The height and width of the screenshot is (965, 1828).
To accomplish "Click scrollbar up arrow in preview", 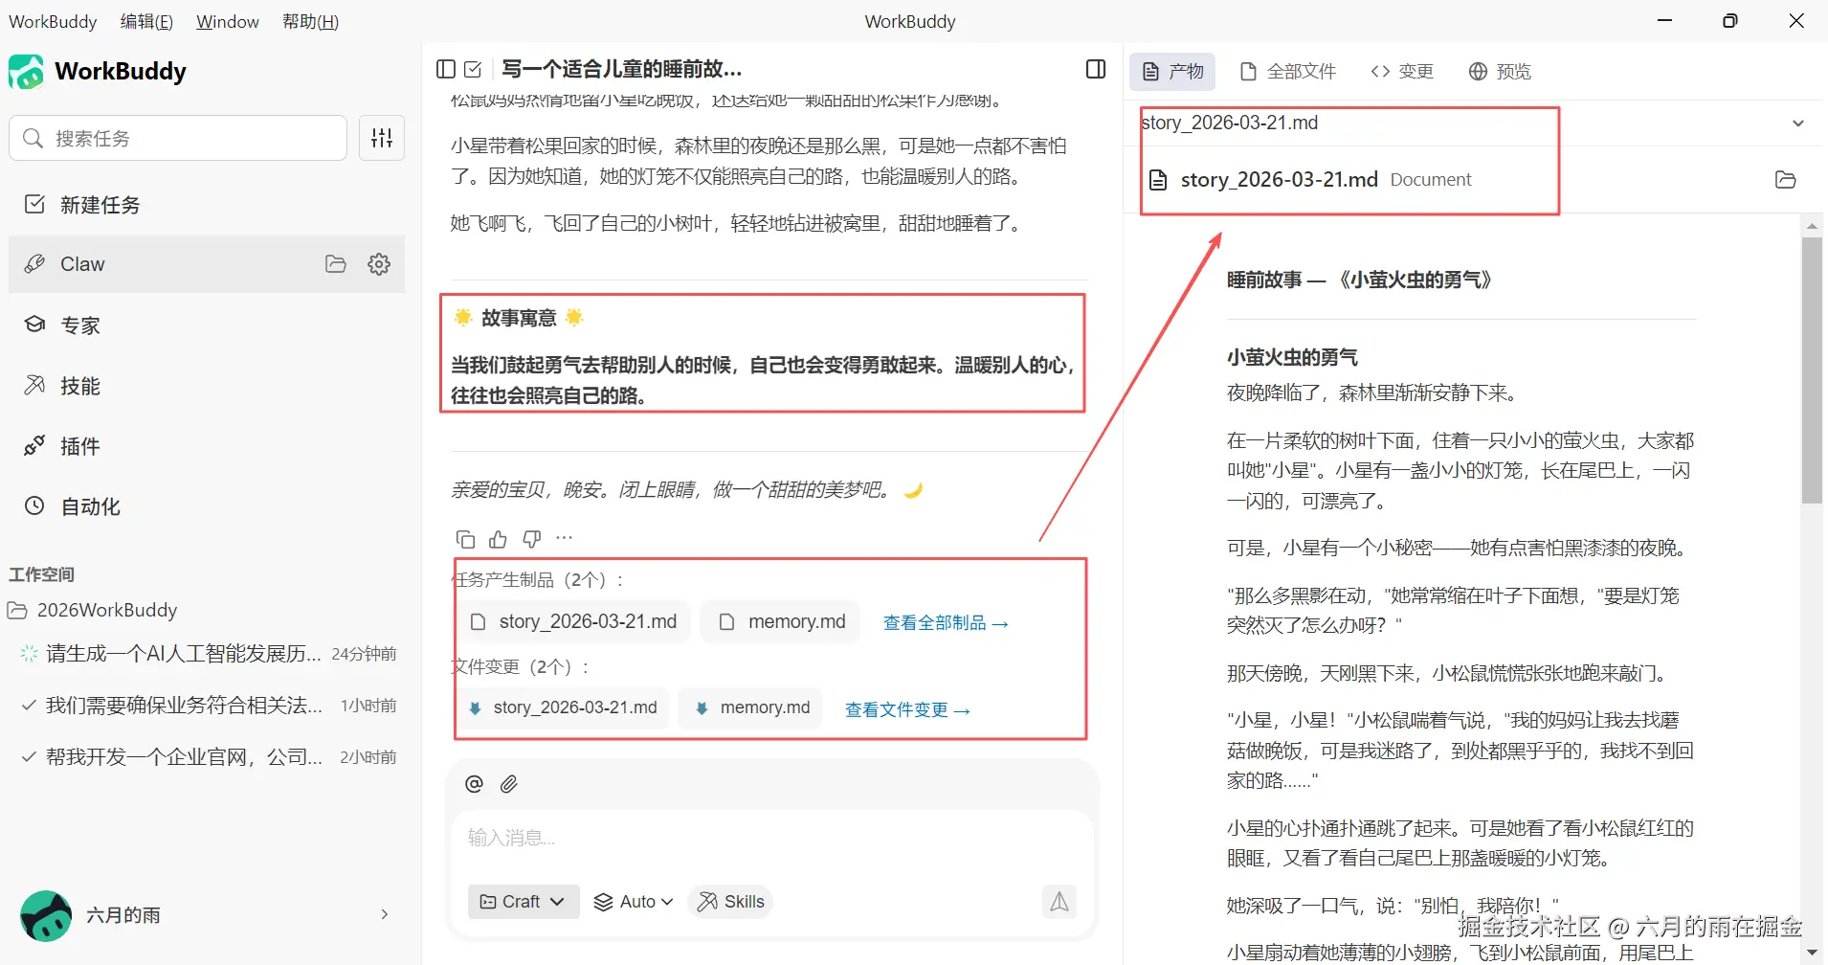I will click(1812, 226).
